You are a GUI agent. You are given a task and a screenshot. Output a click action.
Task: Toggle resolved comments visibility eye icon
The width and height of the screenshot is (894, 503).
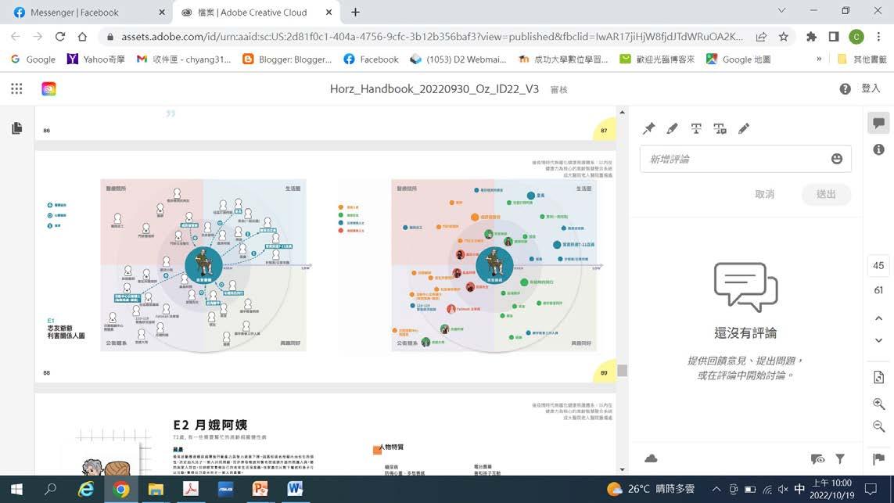817,458
